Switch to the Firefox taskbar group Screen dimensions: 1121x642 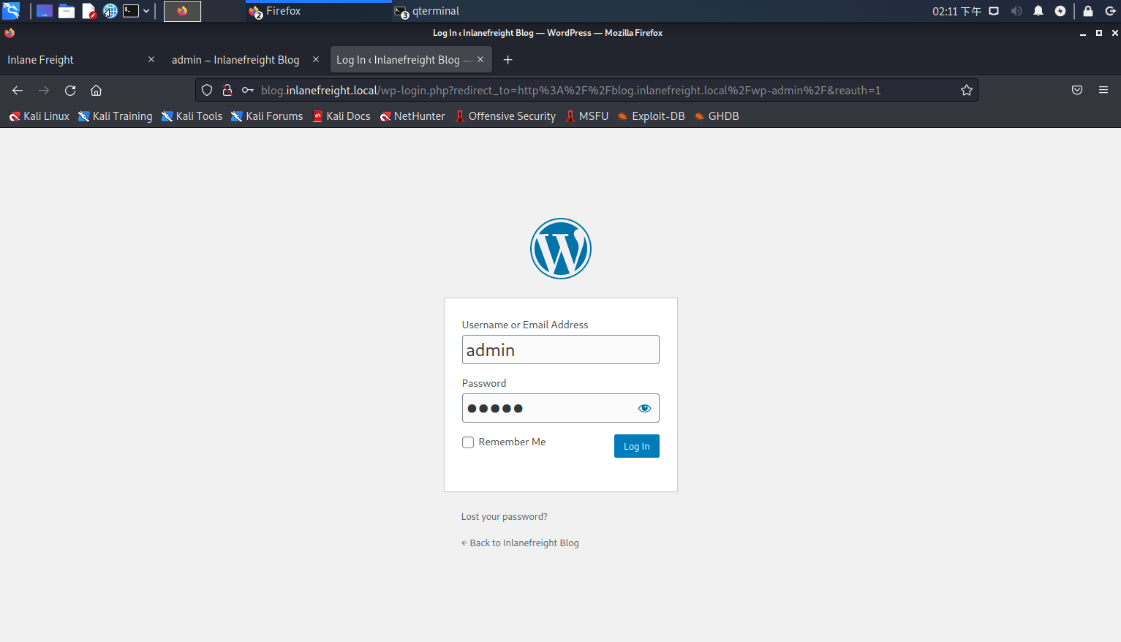pyautogui.click(x=318, y=11)
